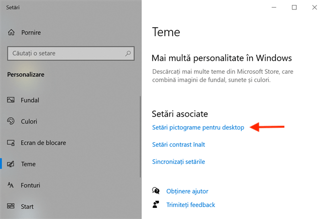
Task: Open Setări pictograme pentru desktop link
Action: tap(198, 128)
